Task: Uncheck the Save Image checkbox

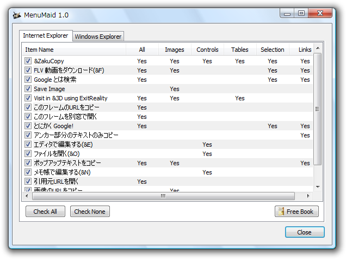Action: [28, 89]
